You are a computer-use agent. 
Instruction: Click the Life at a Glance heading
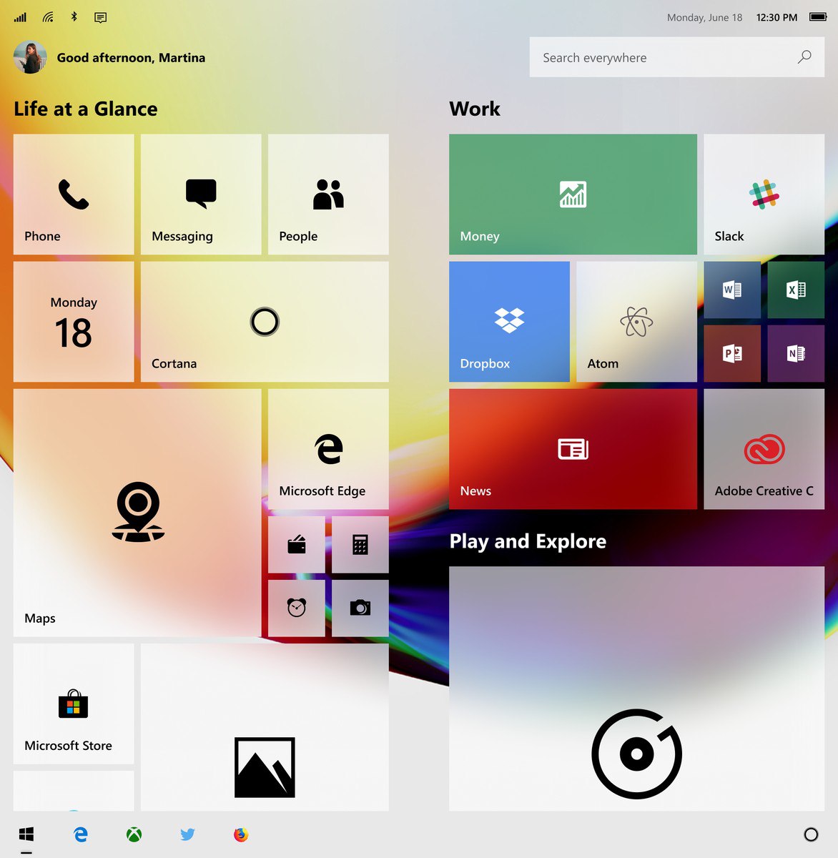86,109
